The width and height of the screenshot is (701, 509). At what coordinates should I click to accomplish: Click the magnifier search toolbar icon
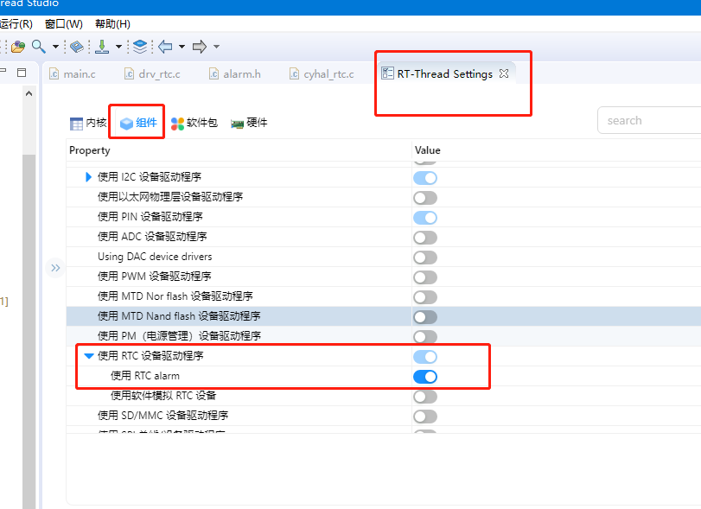click(x=39, y=47)
